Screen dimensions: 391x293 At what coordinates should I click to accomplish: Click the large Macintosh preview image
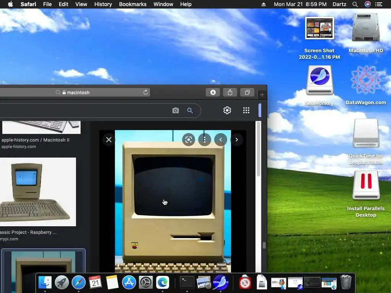point(173,201)
